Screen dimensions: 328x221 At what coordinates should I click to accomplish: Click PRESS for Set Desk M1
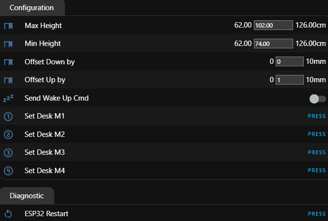click(x=316, y=116)
